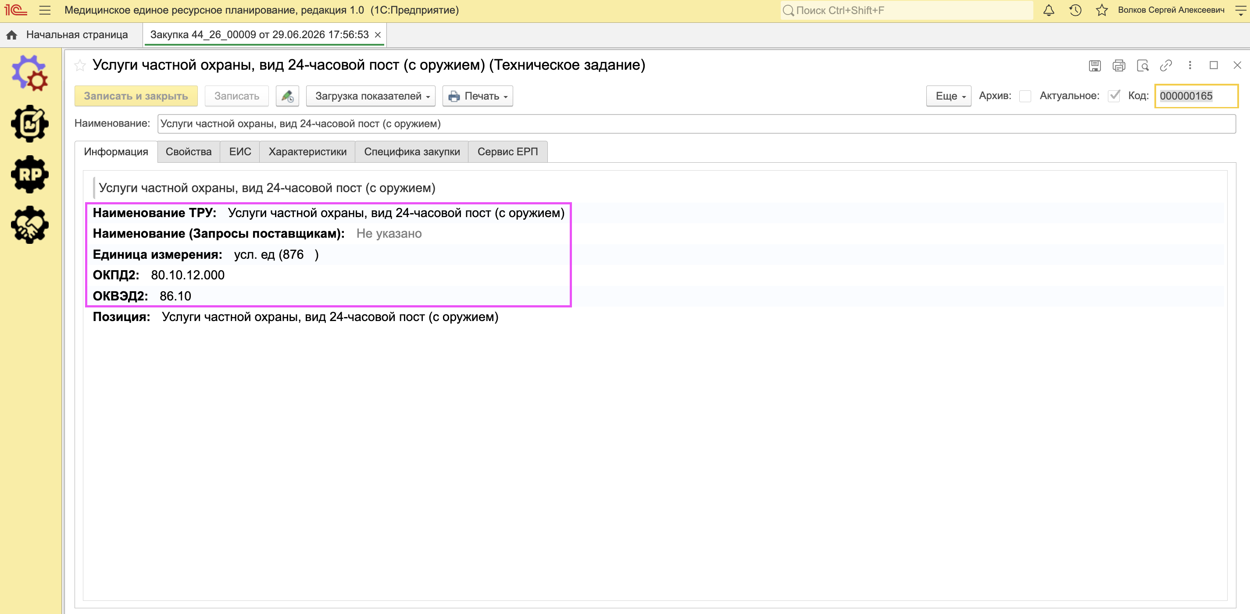Go to home icon of Начальная страница
Screen dimensions: 1250x614
pyautogui.click(x=12, y=35)
